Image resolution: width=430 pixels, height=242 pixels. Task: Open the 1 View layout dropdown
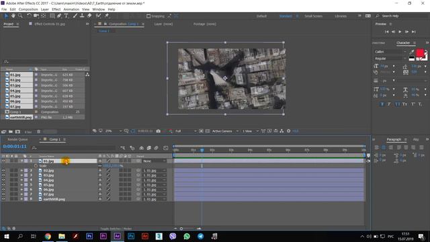pyautogui.click(x=250, y=131)
